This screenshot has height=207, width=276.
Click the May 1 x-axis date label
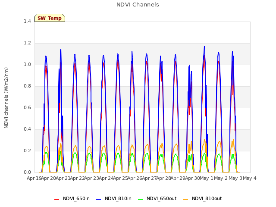coord(207,179)
